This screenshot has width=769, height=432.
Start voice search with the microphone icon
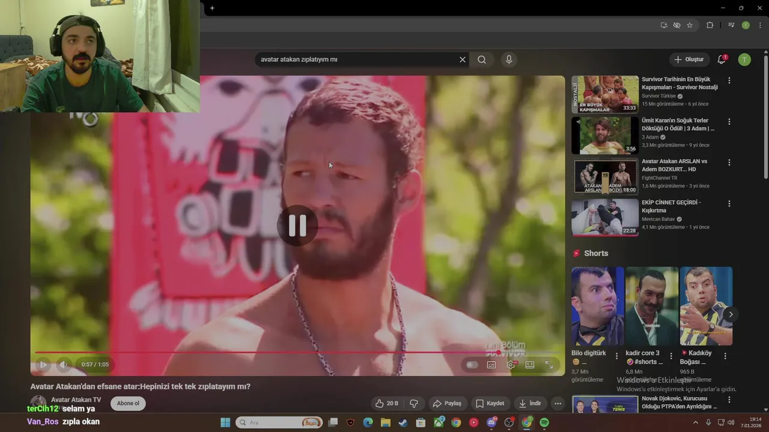[x=509, y=59]
